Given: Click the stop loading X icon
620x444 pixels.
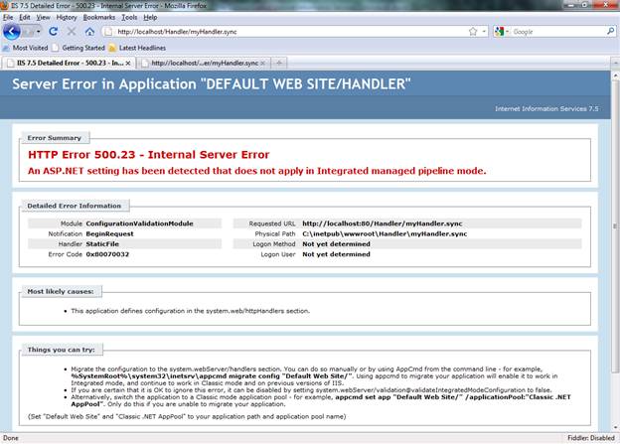Looking at the screenshot, I should coord(72,31).
